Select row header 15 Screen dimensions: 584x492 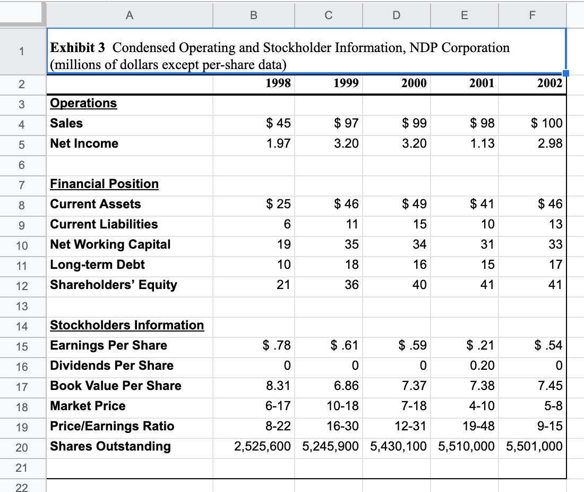pyautogui.click(x=22, y=345)
